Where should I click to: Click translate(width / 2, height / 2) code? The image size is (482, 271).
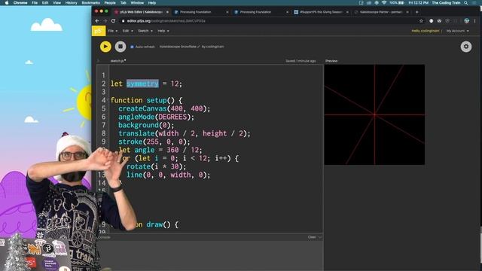click(x=185, y=133)
